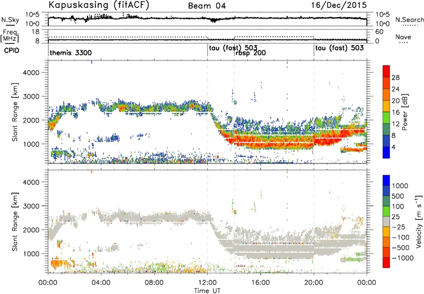The width and height of the screenshot is (424, 294).
Task: Select the N.Sky legend label
Action: point(10,20)
